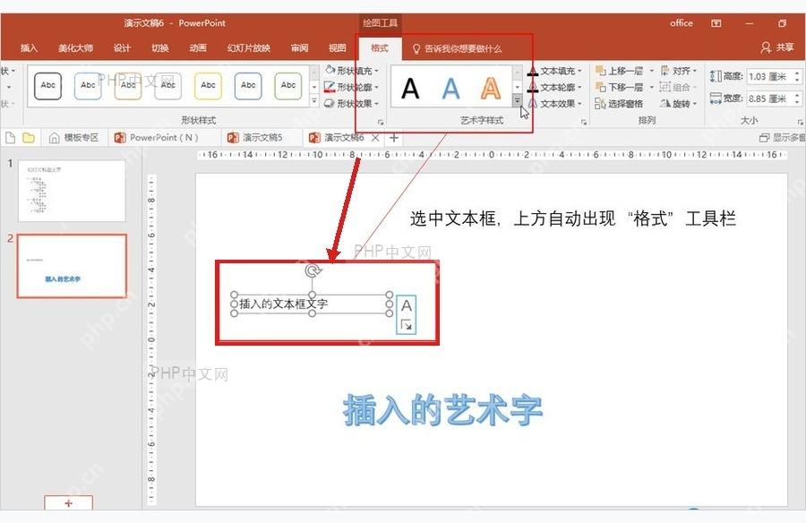
Task: Click the 告诉我你想要做什么 search box
Action: tap(458, 48)
